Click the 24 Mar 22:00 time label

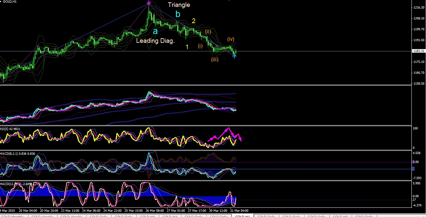[112, 210]
